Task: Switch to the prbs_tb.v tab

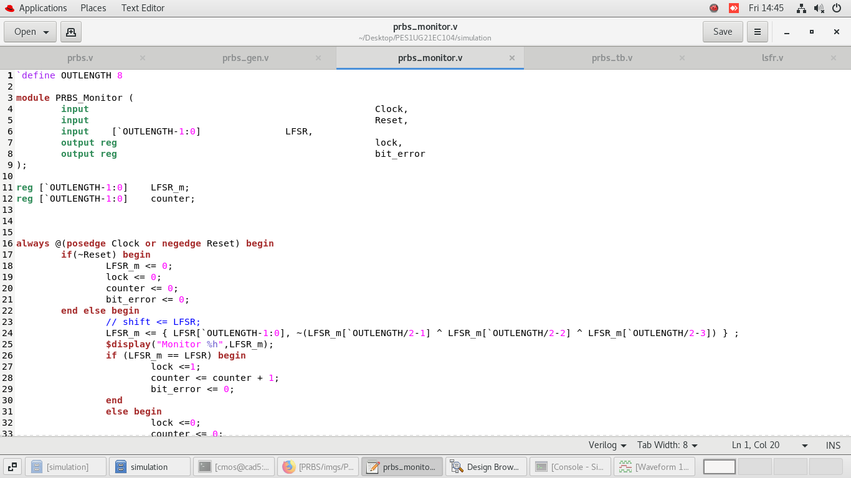Action: click(x=611, y=57)
